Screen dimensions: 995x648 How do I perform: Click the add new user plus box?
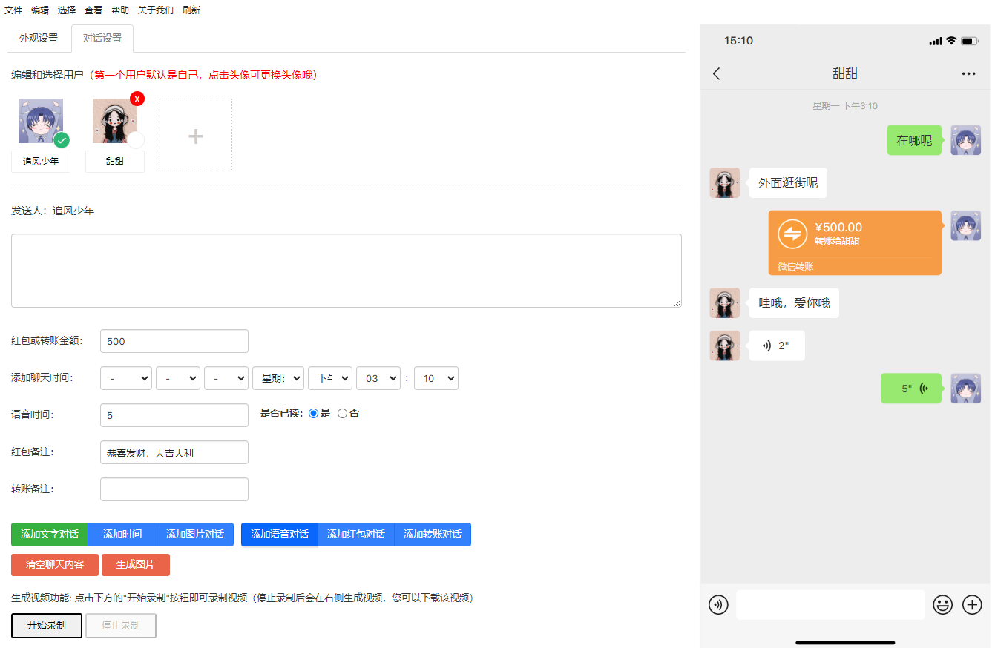coord(196,136)
